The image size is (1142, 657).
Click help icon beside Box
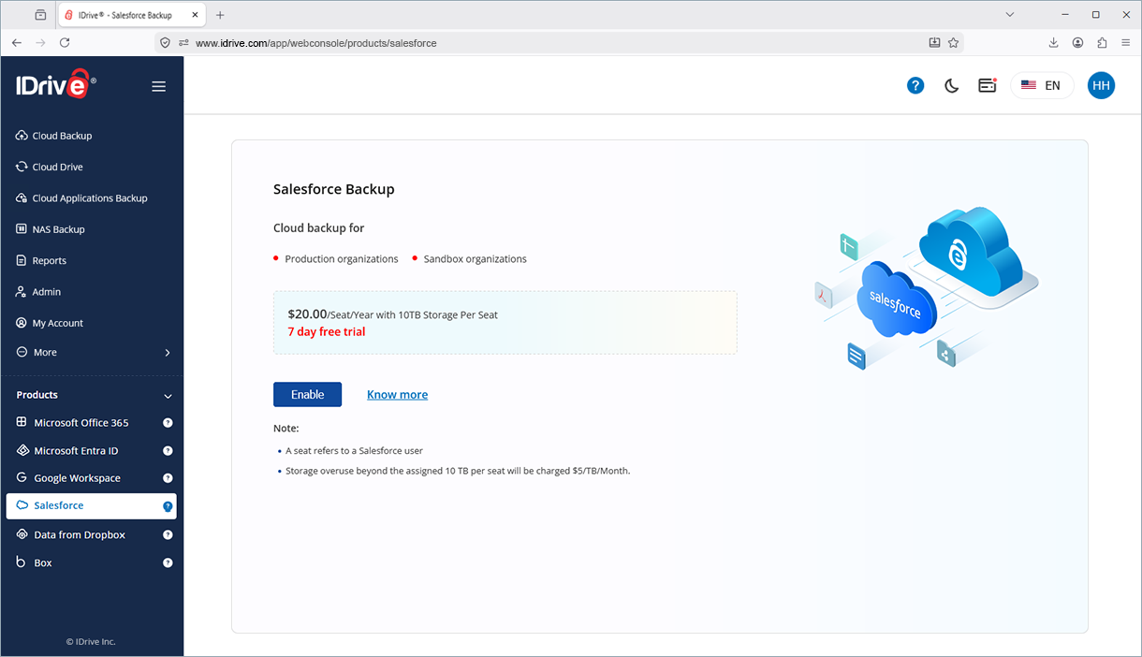click(168, 563)
